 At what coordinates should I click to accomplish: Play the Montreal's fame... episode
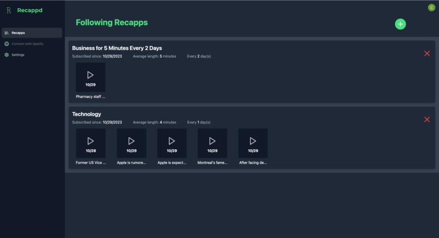pyautogui.click(x=212, y=143)
